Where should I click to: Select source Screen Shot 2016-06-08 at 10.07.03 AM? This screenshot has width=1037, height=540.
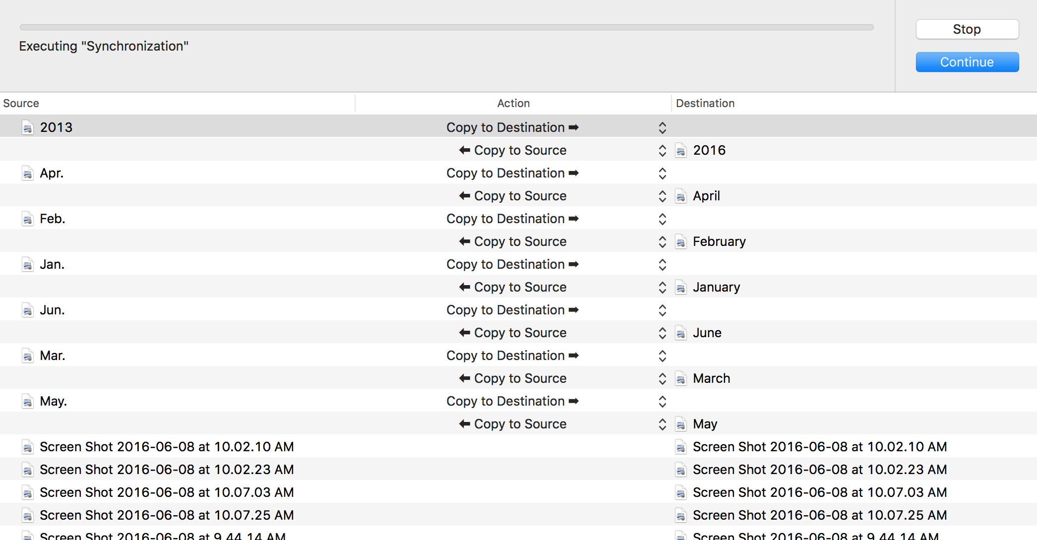[167, 492]
